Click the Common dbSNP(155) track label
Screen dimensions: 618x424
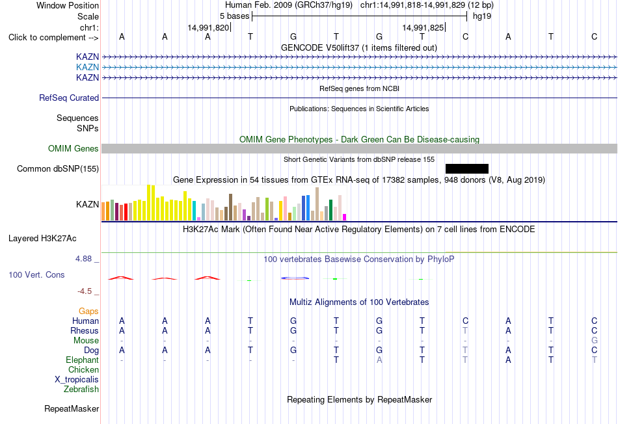[x=57, y=168]
